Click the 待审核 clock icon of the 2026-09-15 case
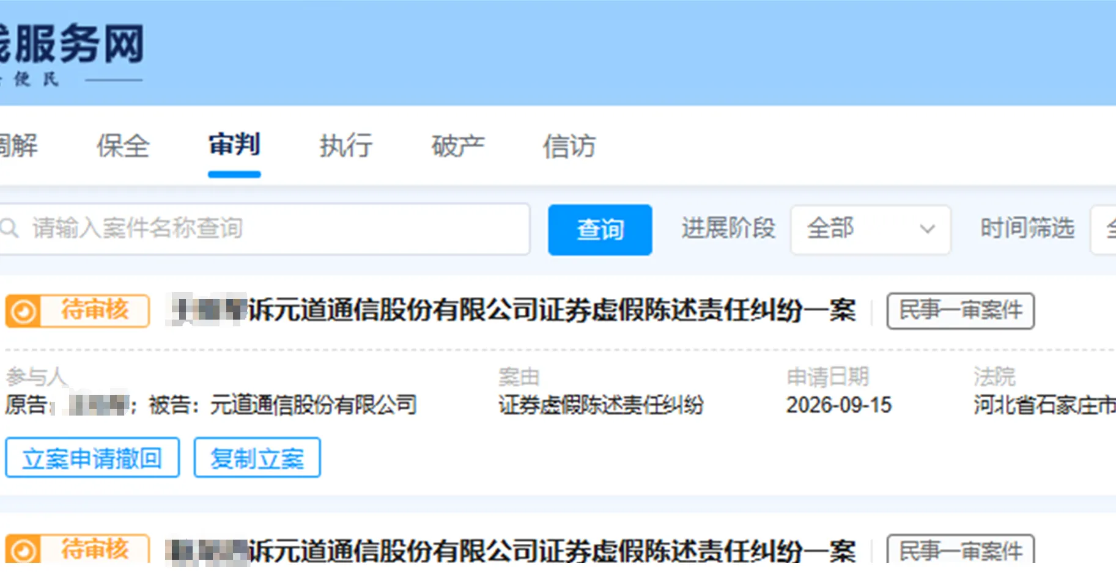 tap(23, 311)
